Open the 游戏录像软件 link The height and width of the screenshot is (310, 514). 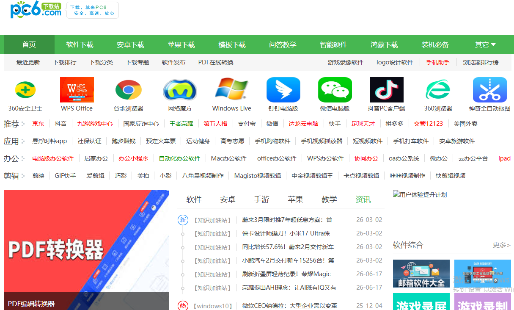(346, 62)
